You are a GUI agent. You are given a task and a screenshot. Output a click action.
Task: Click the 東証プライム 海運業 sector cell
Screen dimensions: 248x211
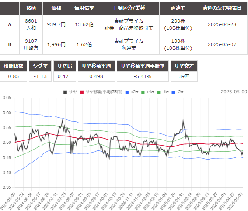point(129,45)
